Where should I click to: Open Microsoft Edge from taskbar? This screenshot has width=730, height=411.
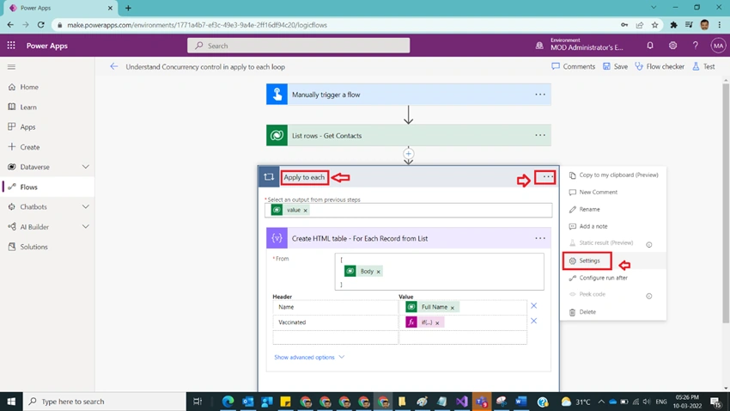point(228,402)
